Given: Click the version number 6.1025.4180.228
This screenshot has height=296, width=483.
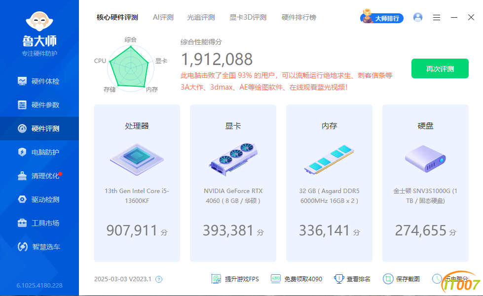Looking at the screenshot, I should coord(39,286).
